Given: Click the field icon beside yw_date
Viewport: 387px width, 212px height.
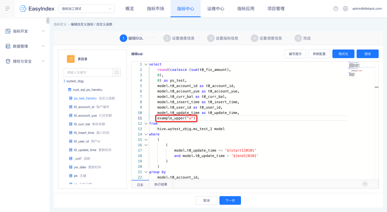Looking at the screenshot, I should (71, 167).
